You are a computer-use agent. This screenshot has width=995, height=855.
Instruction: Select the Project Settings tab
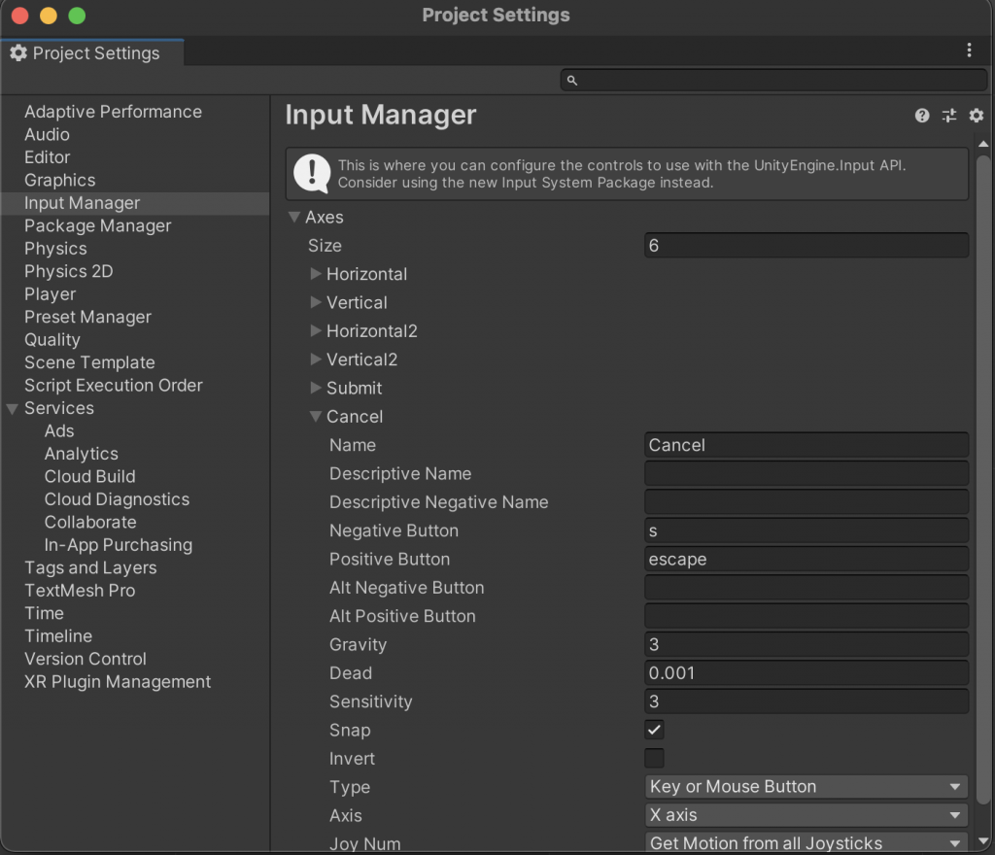(92, 53)
